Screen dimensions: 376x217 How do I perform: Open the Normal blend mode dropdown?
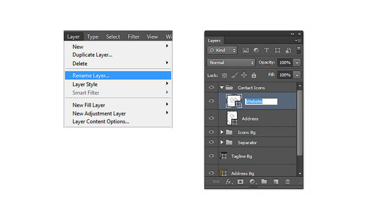pyautogui.click(x=231, y=63)
